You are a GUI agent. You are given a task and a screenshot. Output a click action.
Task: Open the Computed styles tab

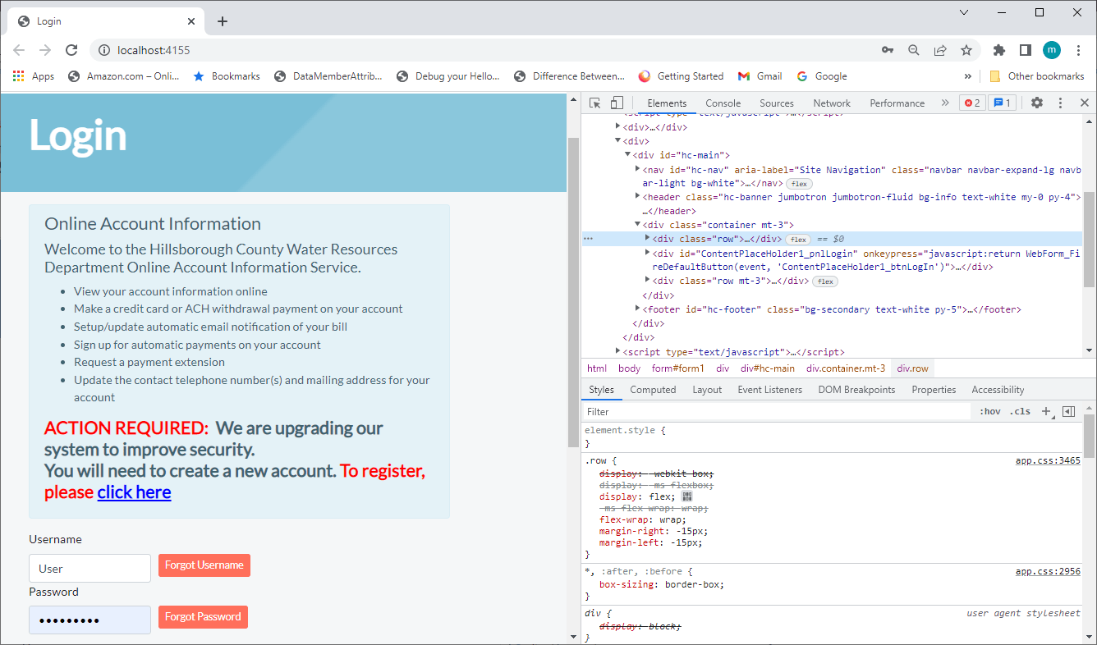(653, 389)
